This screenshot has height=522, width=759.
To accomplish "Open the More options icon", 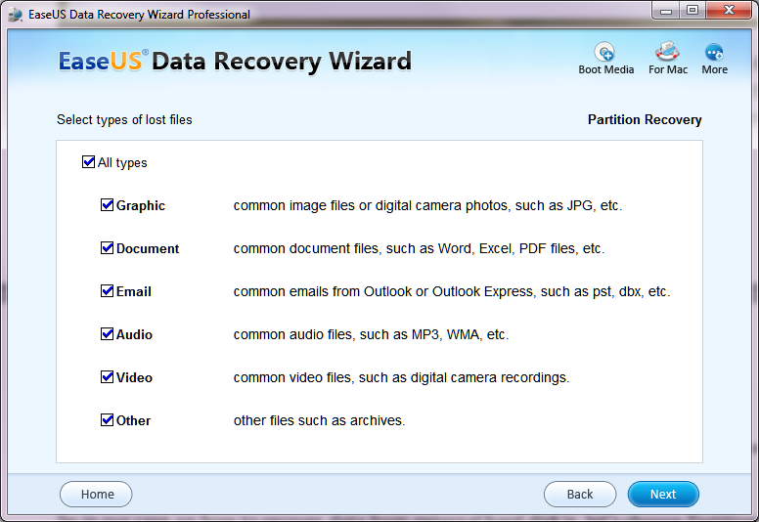I will (714, 59).
